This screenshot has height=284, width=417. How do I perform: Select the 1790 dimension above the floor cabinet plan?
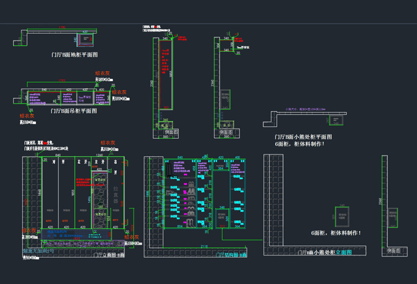click(x=61, y=27)
